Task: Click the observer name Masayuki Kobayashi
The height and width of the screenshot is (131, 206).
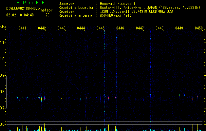Action: coord(118,4)
